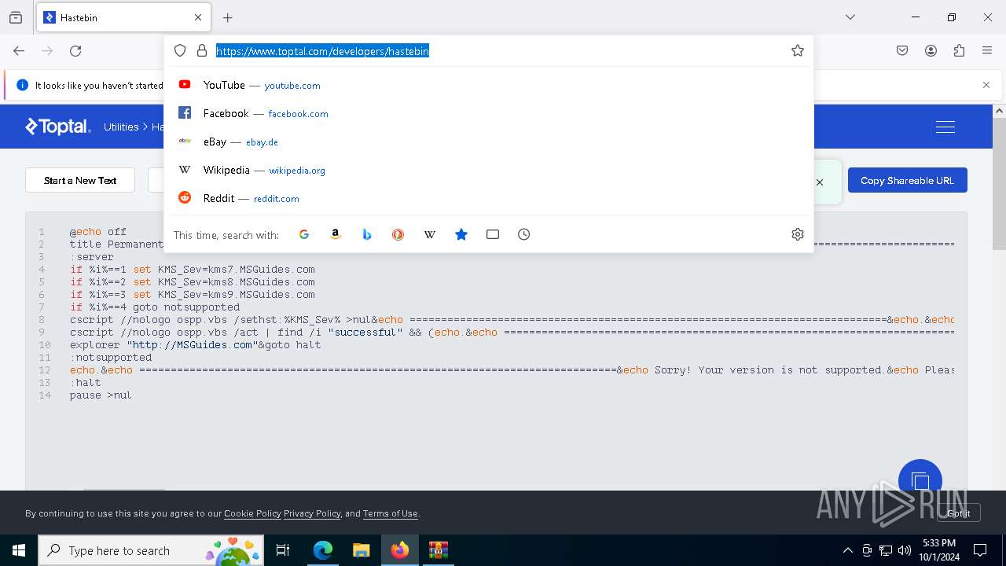The width and height of the screenshot is (1006, 566).
Task: Click the URL address field
Action: click(x=499, y=51)
